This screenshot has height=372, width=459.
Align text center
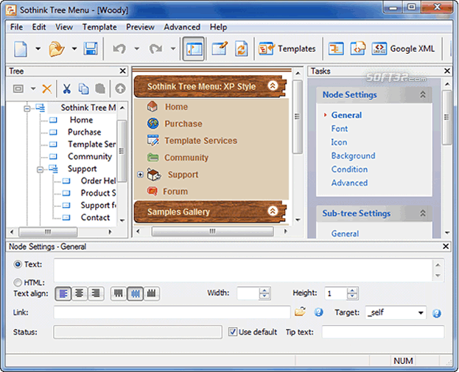80,293
